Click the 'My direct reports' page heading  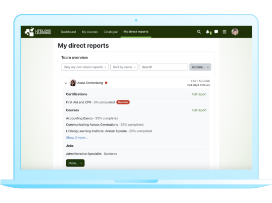click(x=84, y=46)
